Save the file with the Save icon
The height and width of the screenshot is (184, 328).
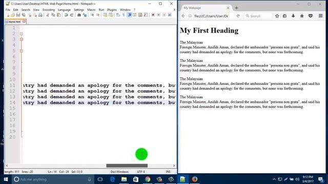18,15
